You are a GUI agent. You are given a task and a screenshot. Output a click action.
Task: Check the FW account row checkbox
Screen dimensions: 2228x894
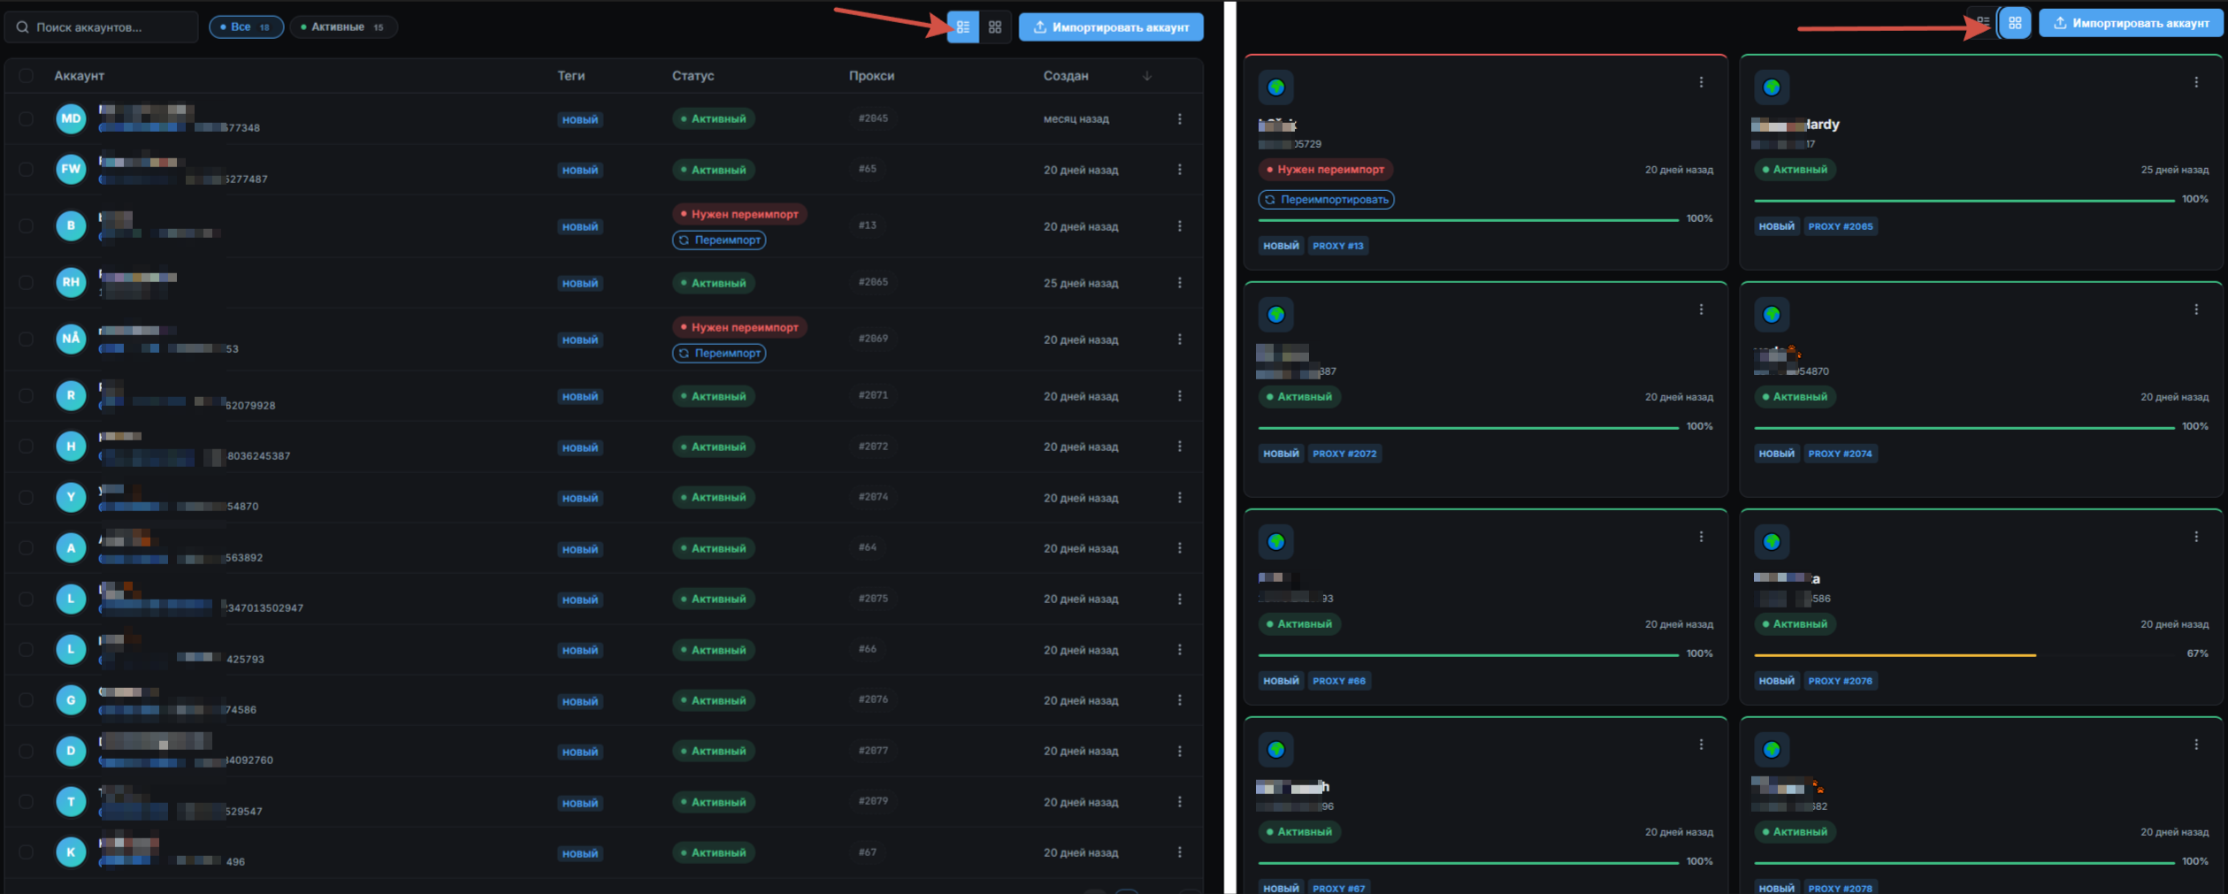pos(26,169)
